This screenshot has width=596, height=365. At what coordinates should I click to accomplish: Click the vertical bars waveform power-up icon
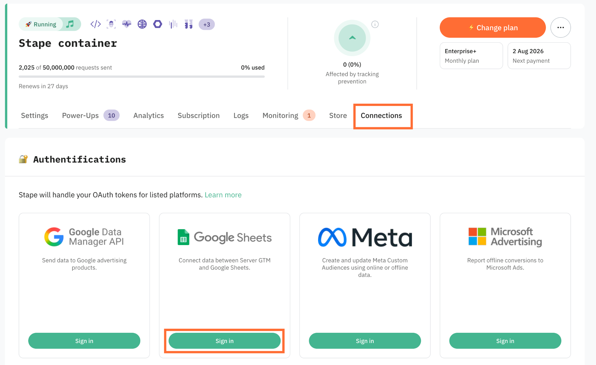173,24
